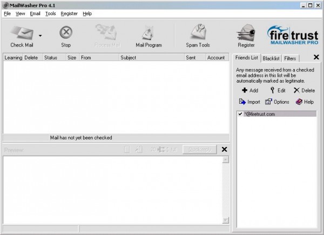Sort by the Subject column header

tap(152, 58)
